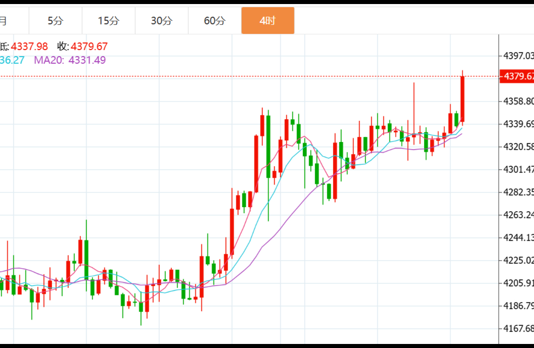Click the red 4379.67 current price tag
Image resolution: width=534 pixels, height=348 pixels.
click(x=517, y=76)
